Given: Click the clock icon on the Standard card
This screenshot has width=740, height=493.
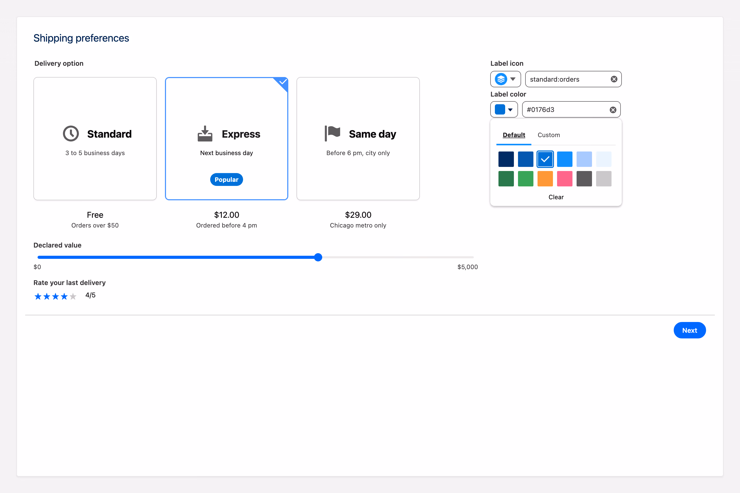Looking at the screenshot, I should pos(71,134).
